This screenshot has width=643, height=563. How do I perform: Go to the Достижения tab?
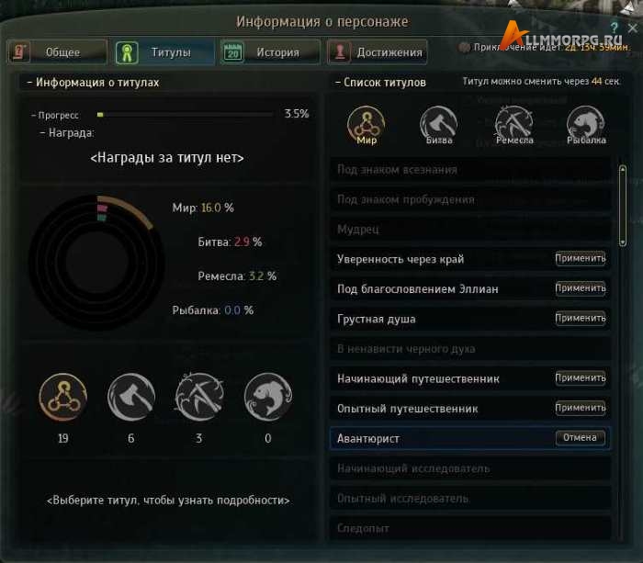click(378, 52)
